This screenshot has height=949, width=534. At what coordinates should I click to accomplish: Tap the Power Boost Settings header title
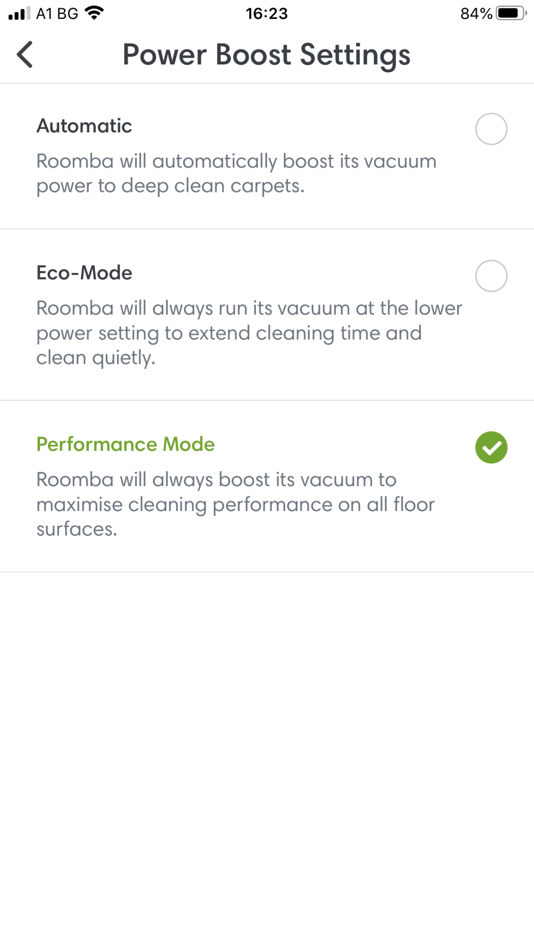267,55
